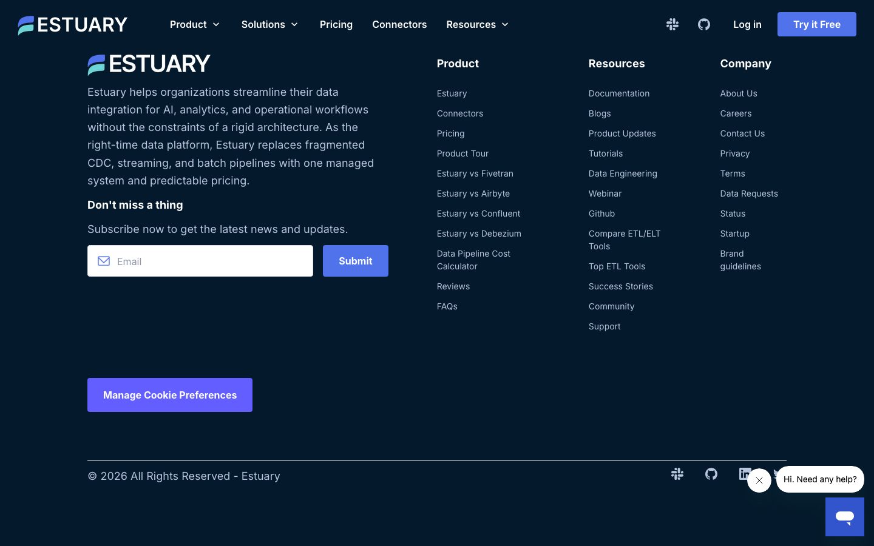Screen dimensions: 874x546
Task: Open Estuary vs Airbyte link
Action: coord(473,194)
